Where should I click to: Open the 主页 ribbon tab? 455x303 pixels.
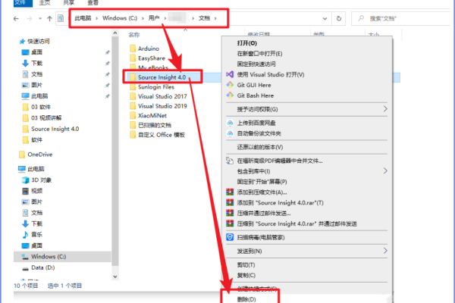click(45, 3)
